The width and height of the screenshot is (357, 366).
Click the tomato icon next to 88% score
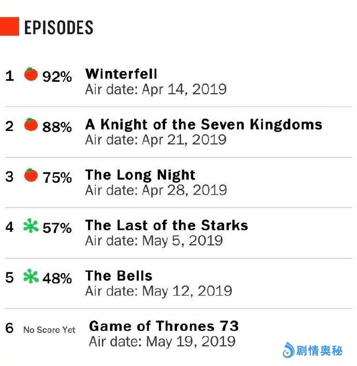click(x=31, y=125)
